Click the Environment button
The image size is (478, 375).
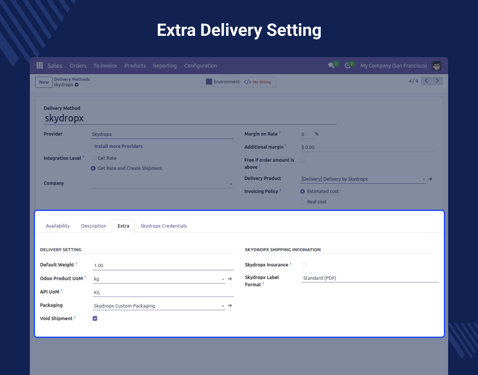click(222, 82)
